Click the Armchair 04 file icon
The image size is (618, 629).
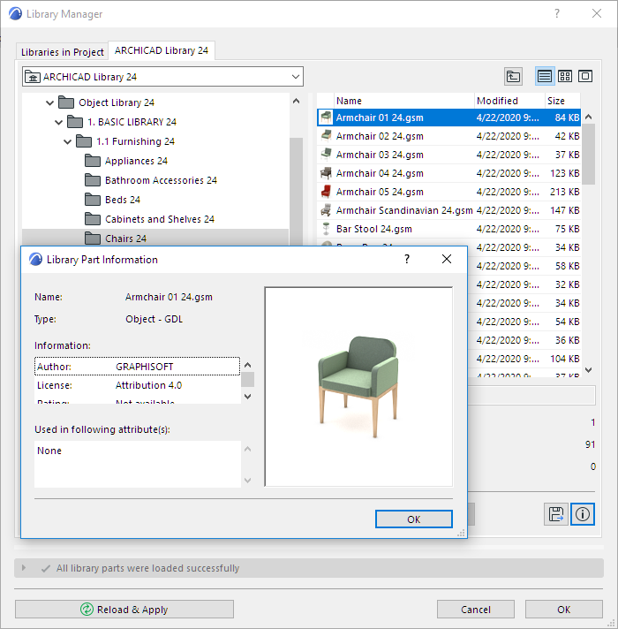click(327, 173)
